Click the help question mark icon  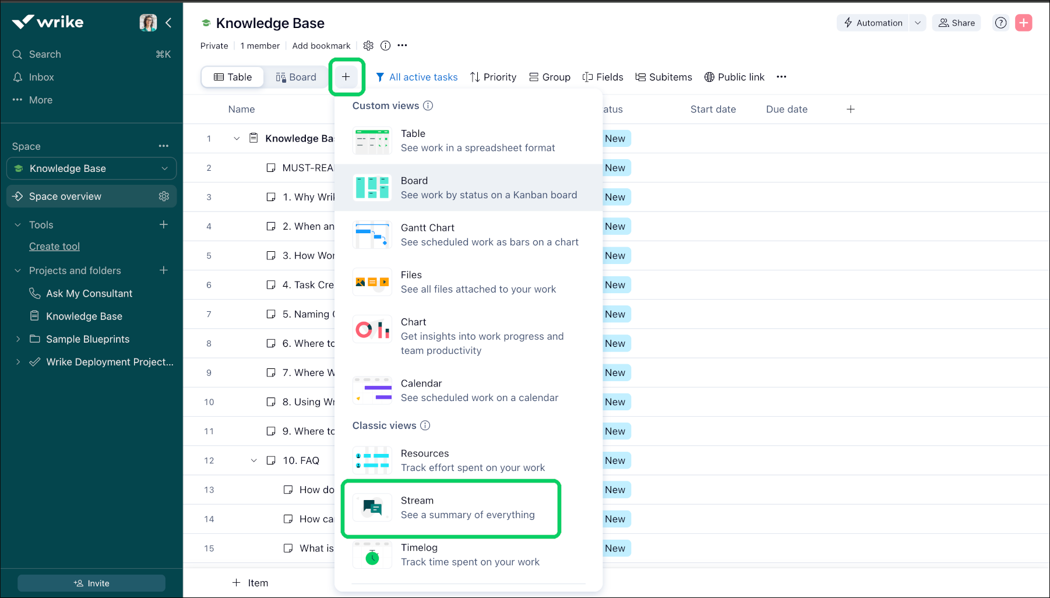coord(1000,23)
